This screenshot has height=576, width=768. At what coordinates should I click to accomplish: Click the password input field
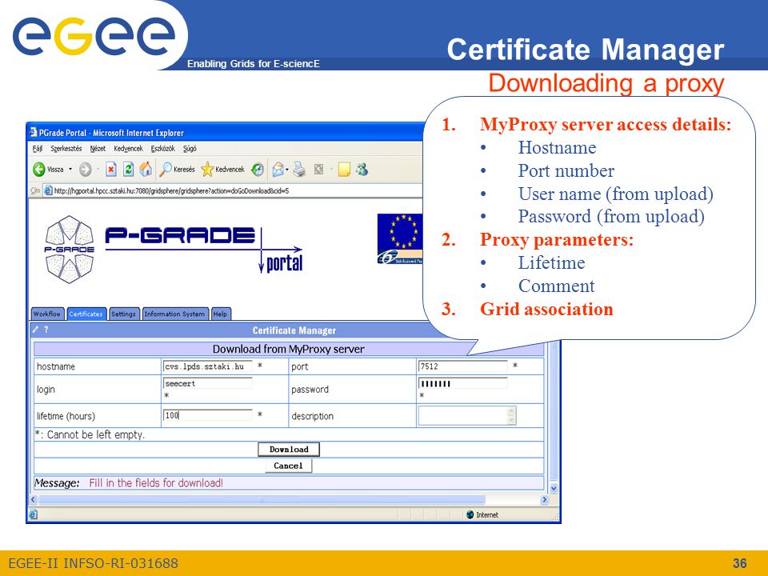pyautogui.click(x=463, y=383)
